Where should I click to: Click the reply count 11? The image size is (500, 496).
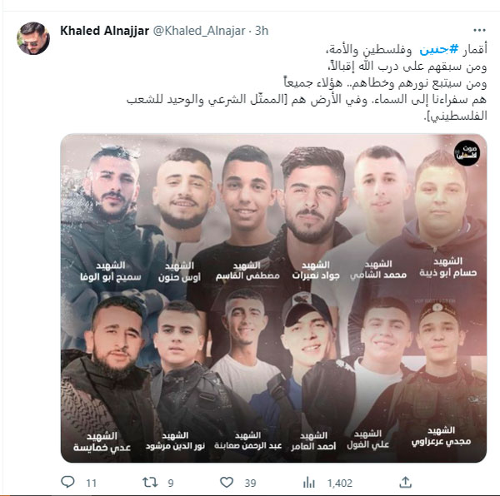pyautogui.click(x=91, y=484)
